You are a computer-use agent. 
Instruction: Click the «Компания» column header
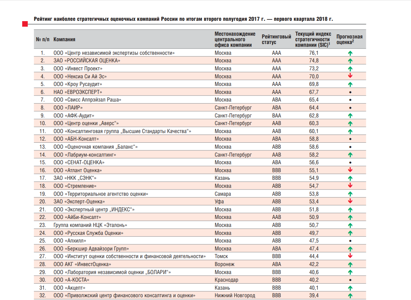tap(64, 39)
